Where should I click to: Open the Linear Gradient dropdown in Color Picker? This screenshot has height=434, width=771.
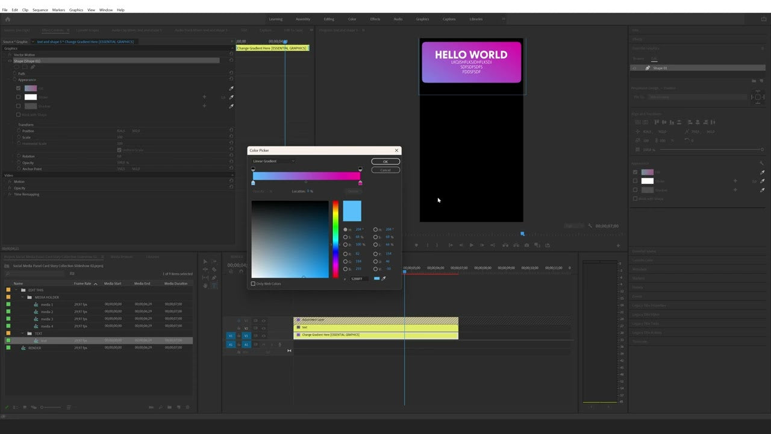273,161
